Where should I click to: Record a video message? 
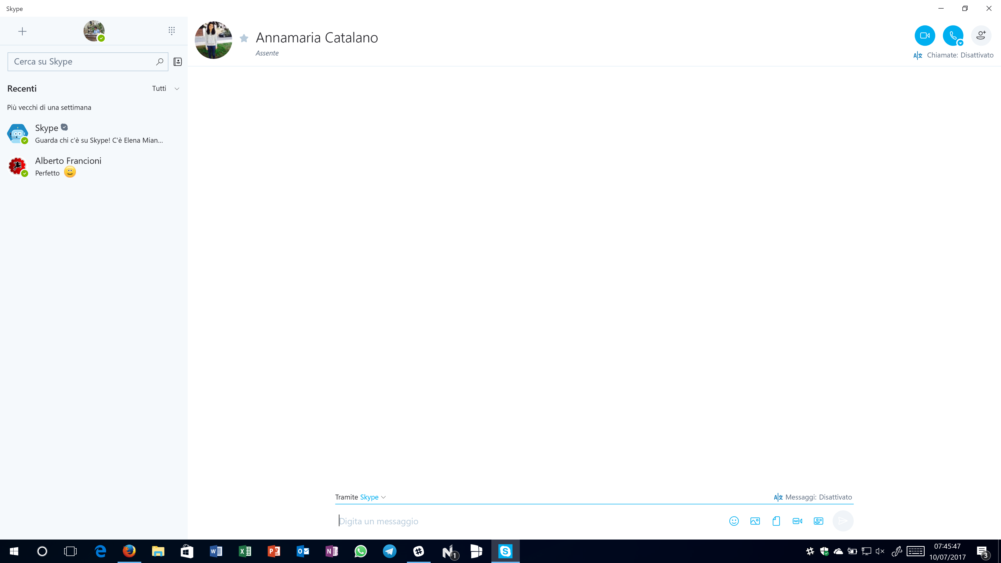click(x=797, y=521)
